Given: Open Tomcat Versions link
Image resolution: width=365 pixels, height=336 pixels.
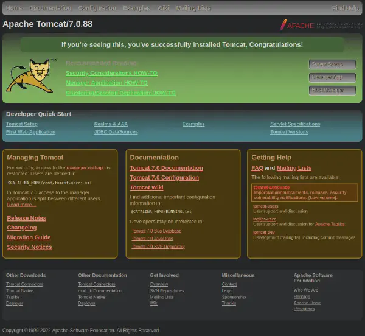Looking at the screenshot, I should [x=290, y=132].
